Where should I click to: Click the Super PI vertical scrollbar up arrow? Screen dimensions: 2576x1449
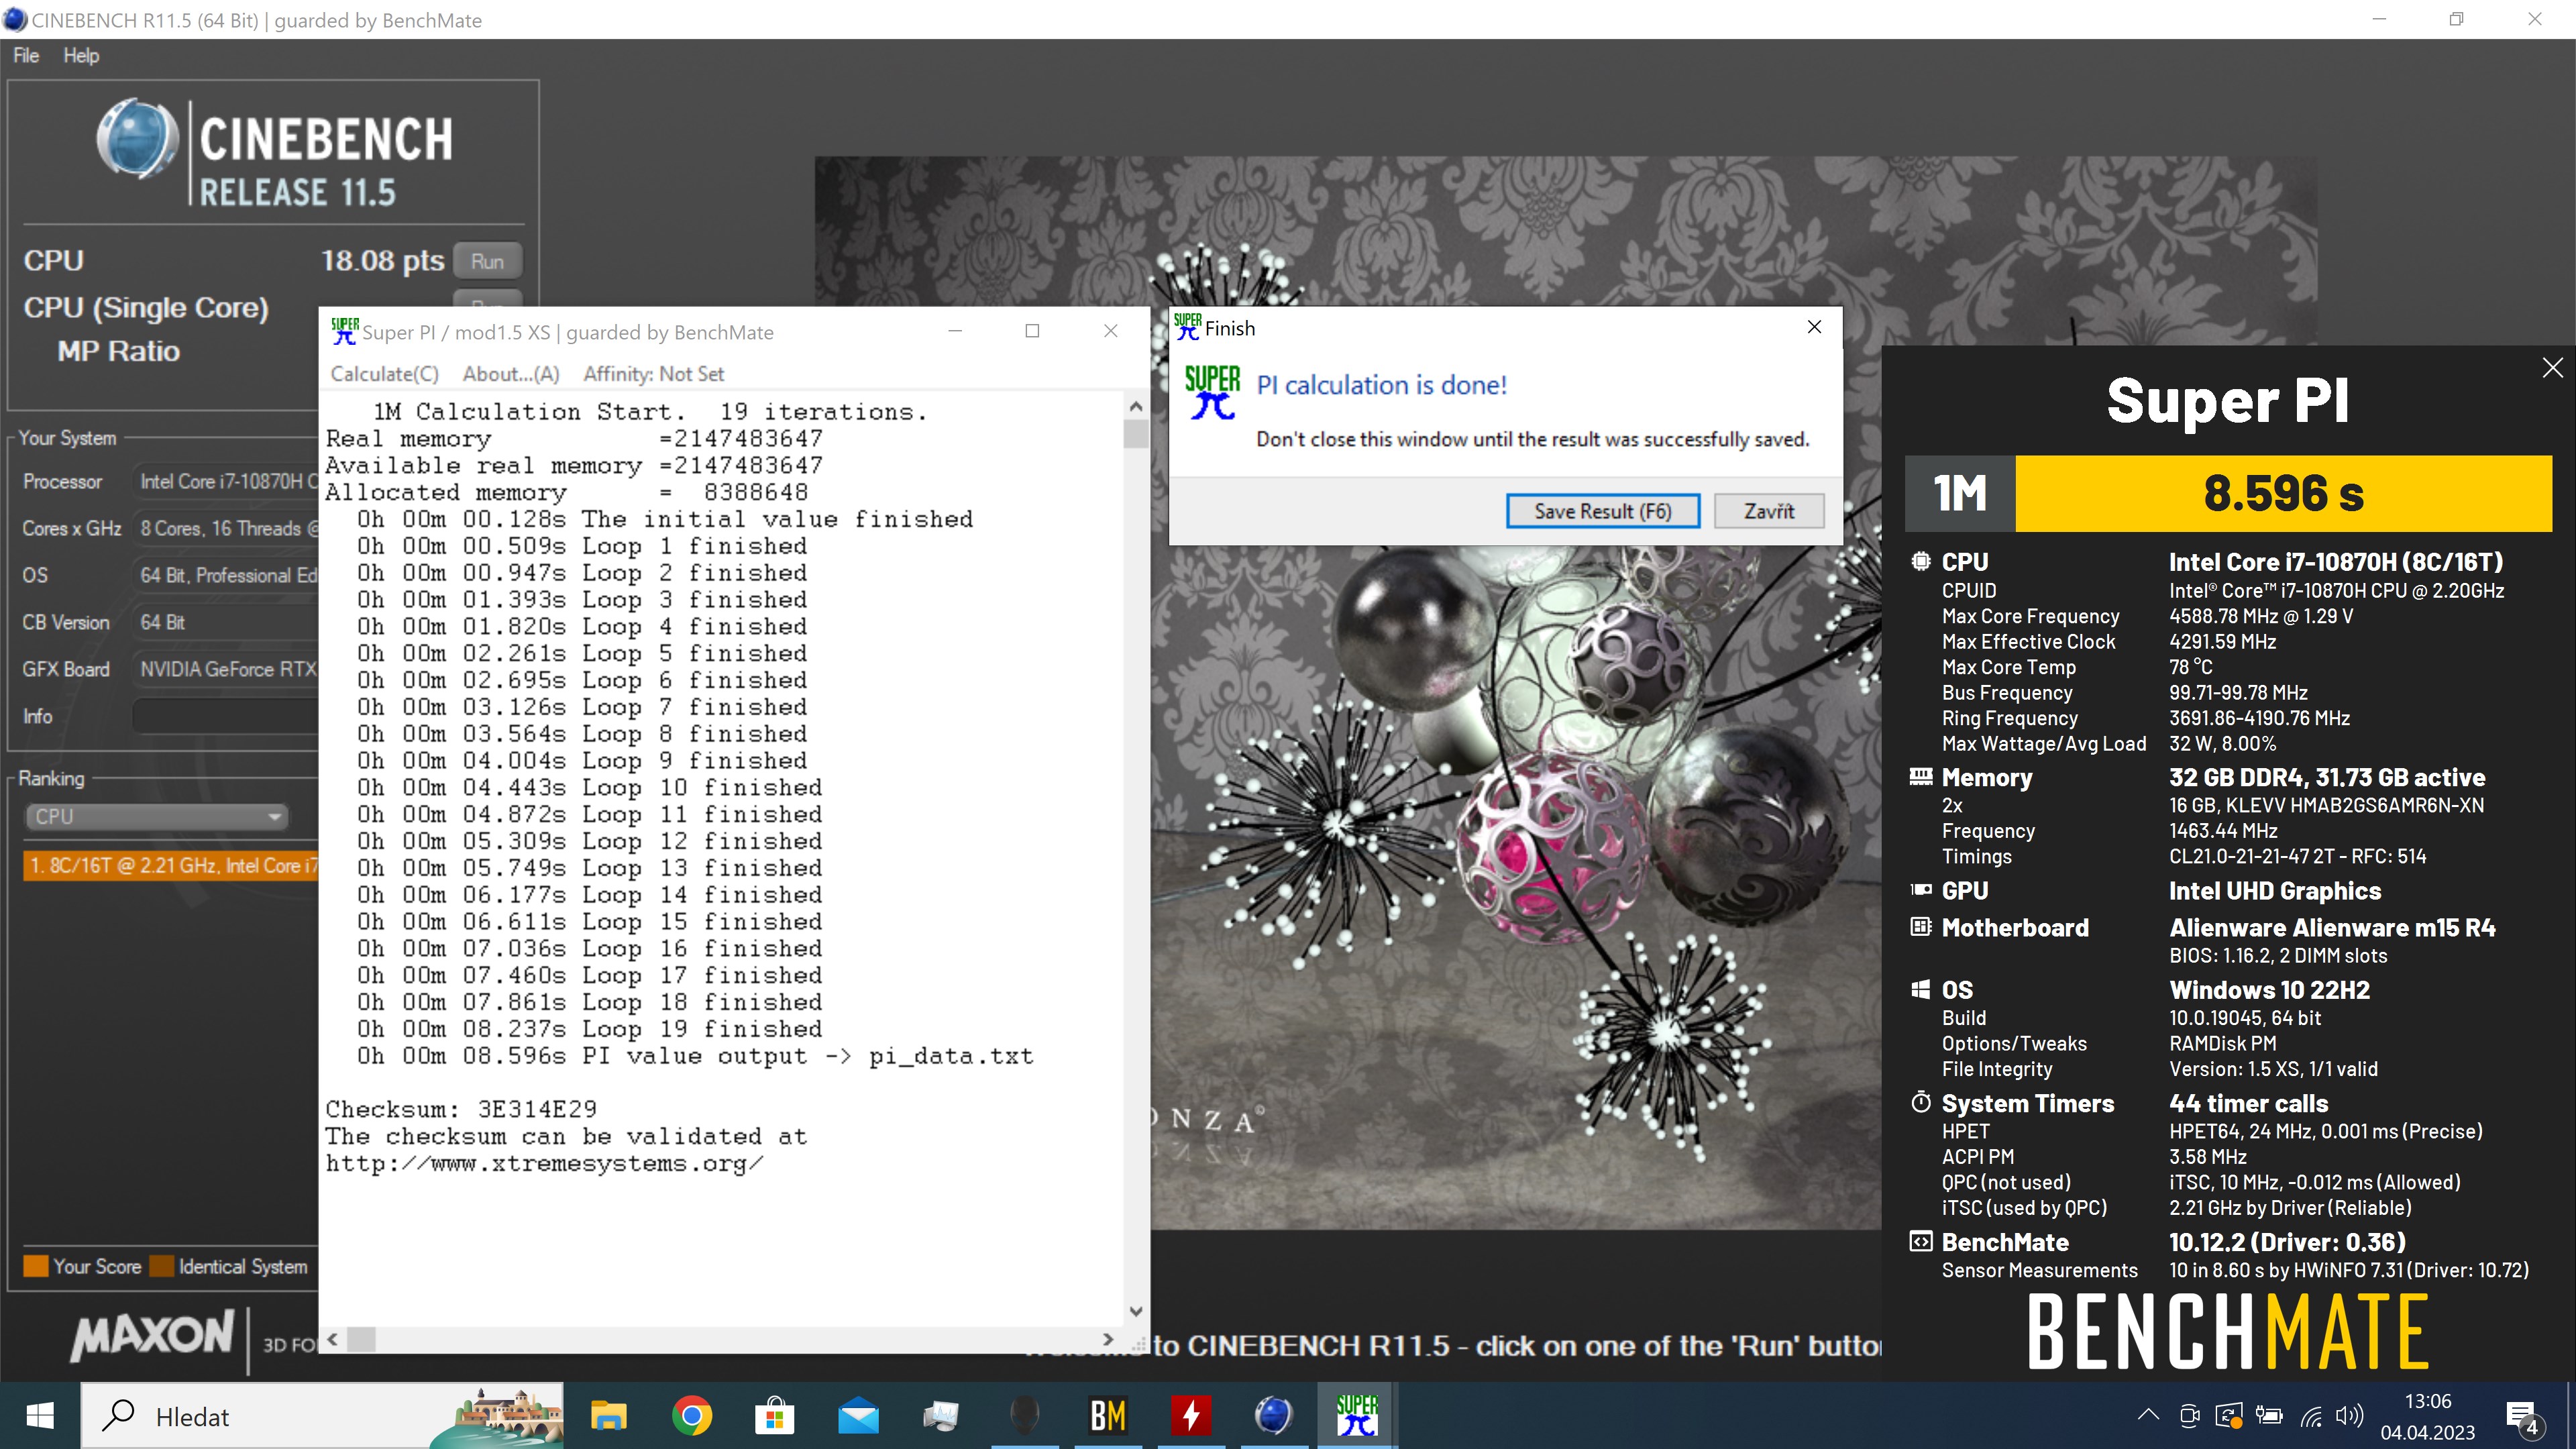pos(1135,406)
